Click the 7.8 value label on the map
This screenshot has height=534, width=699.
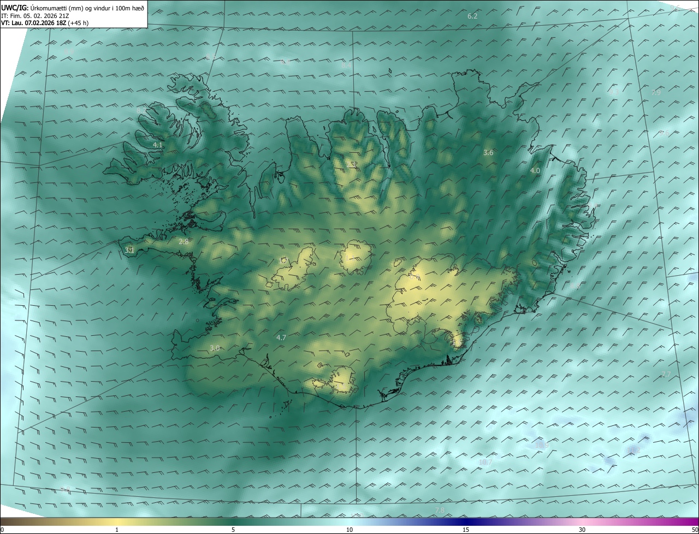click(x=440, y=511)
